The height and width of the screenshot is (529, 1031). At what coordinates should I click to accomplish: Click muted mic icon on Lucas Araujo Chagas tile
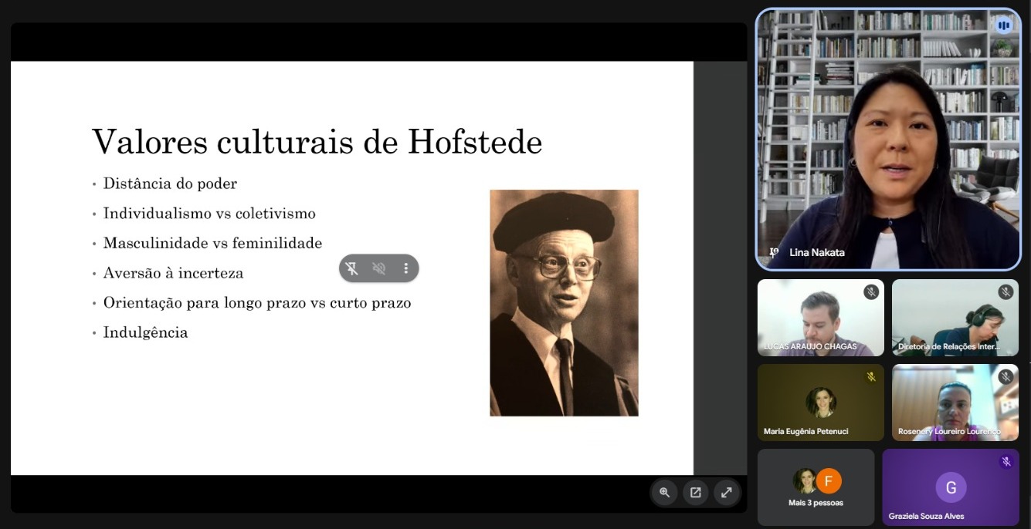tap(871, 292)
